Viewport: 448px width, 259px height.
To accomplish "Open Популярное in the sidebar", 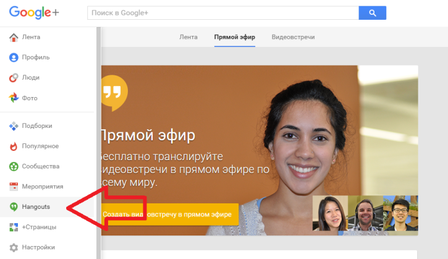I will pyautogui.click(x=40, y=146).
